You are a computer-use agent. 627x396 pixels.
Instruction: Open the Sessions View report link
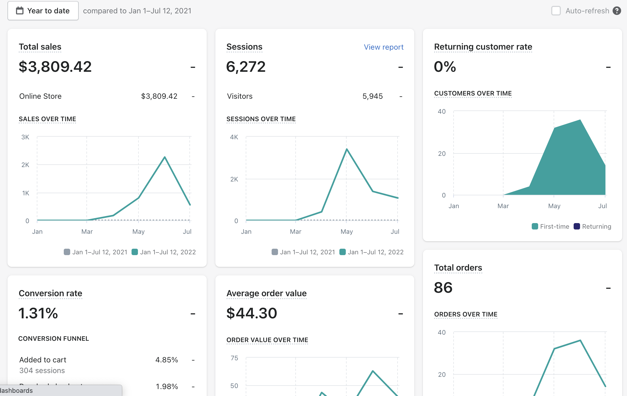point(384,47)
